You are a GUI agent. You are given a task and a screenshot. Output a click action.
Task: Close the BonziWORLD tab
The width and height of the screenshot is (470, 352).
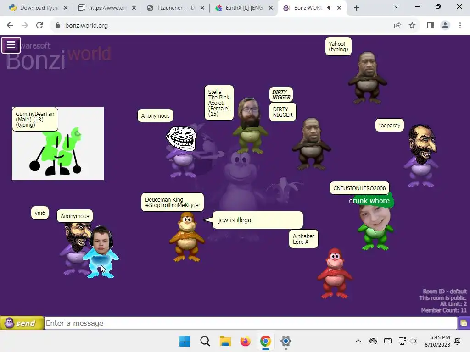pos(339,8)
